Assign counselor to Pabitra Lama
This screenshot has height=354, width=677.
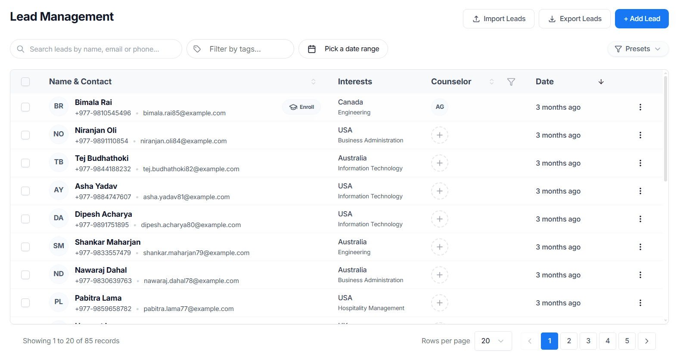pyautogui.click(x=440, y=303)
